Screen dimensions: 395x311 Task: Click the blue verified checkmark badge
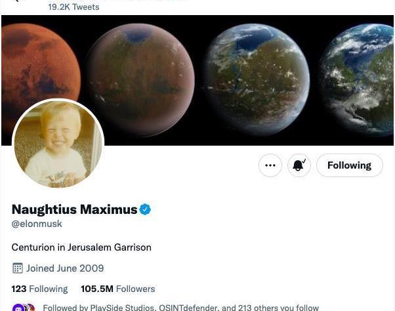pos(145,209)
